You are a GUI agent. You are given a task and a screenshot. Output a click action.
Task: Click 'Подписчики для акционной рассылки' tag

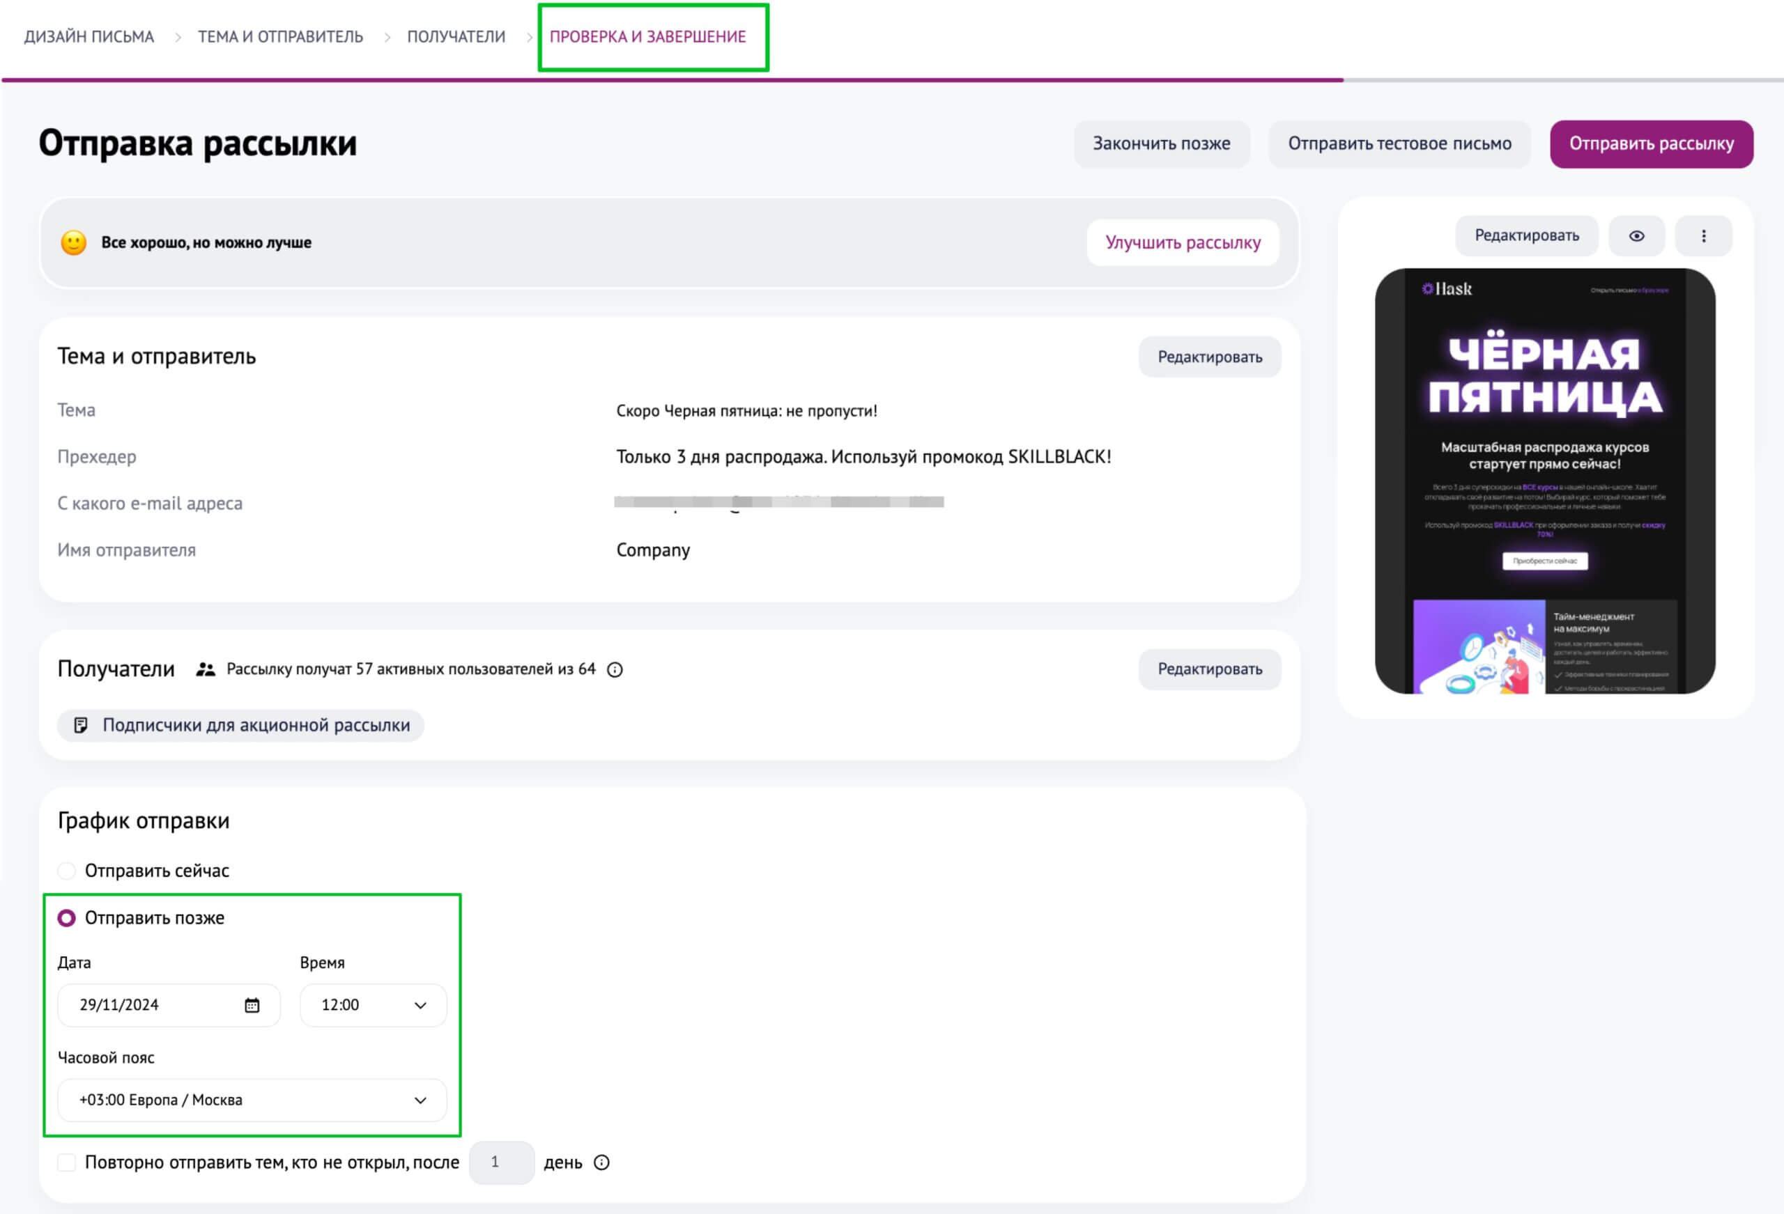[x=240, y=725]
